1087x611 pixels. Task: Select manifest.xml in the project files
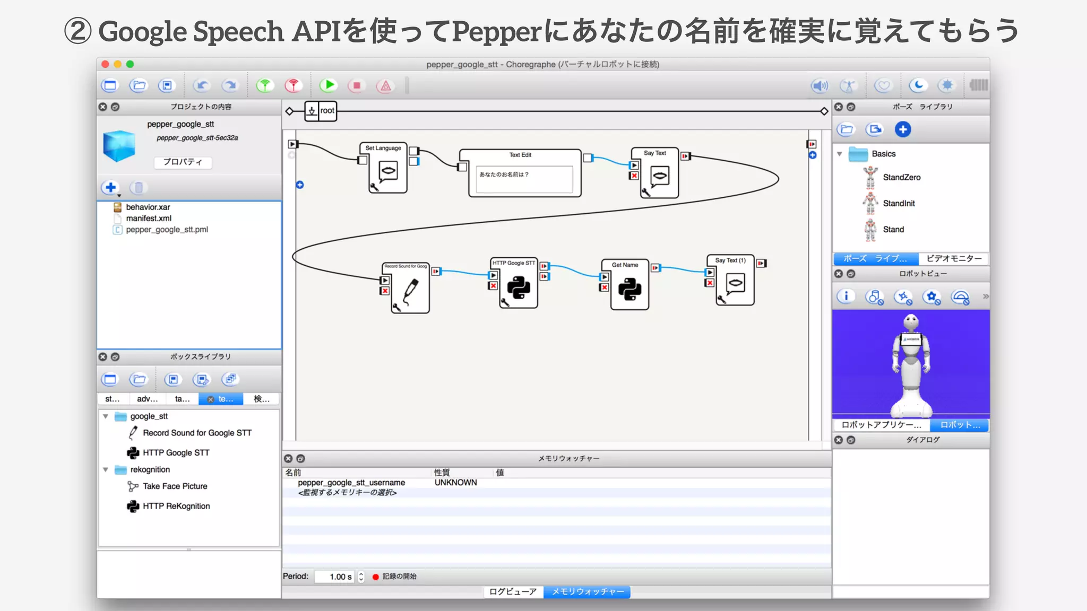click(149, 219)
